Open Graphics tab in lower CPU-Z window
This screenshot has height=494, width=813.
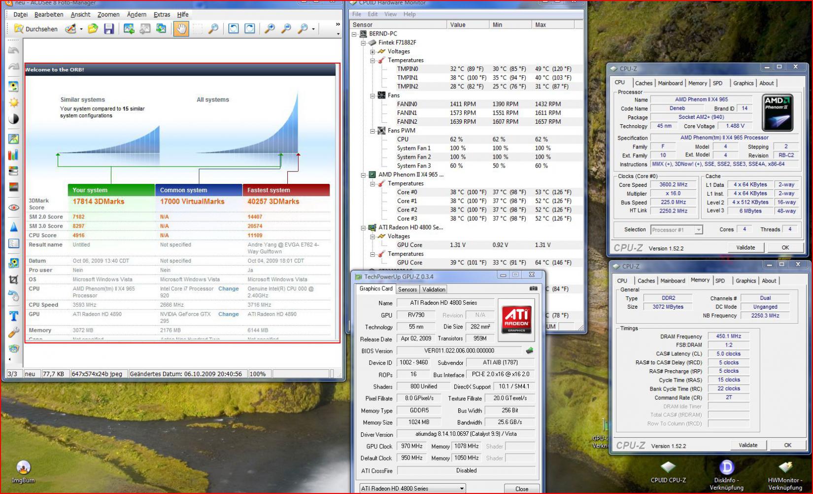coord(745,281)
